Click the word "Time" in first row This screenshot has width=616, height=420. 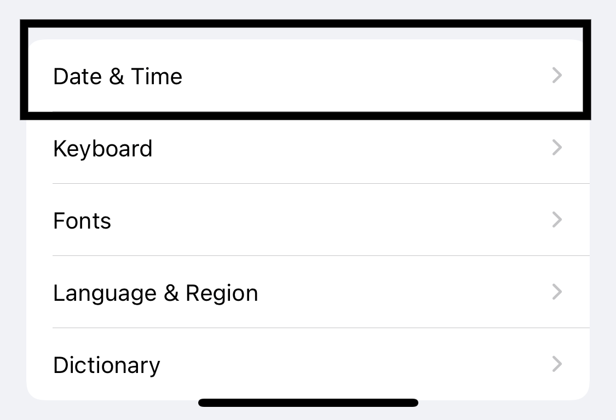coord(157,76)
